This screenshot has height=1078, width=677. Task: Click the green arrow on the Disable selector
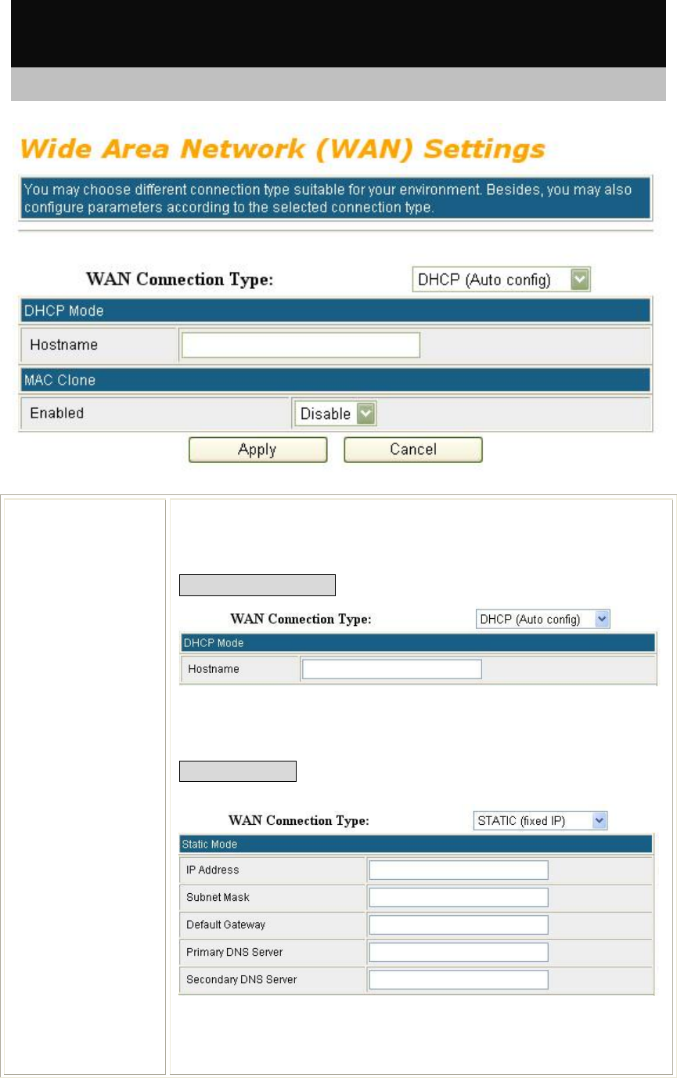[x=365, y=414]
